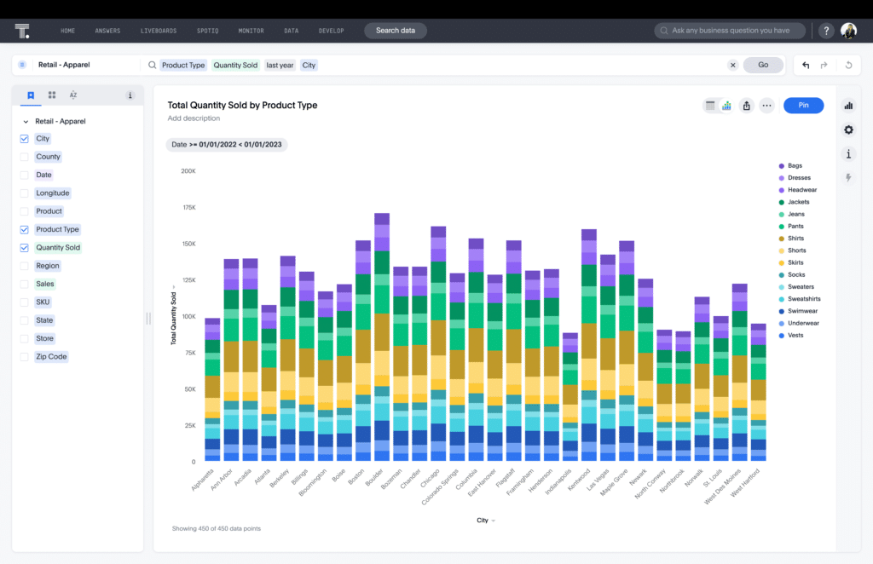Collapse the Retail - Apparel data source
The height and width of the screenshot is (564, 873).
(x=25, y=121)
